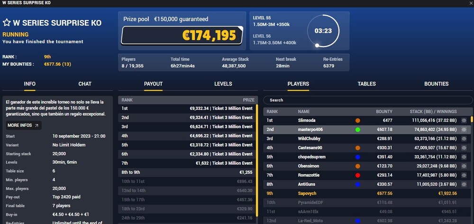The image size is (474, 224).
Task: Click the Buy-in value €4.50 + €4.50 + €1
Action: 71,215
